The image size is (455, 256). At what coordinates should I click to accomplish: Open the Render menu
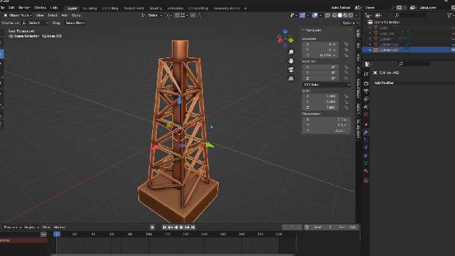25,8
